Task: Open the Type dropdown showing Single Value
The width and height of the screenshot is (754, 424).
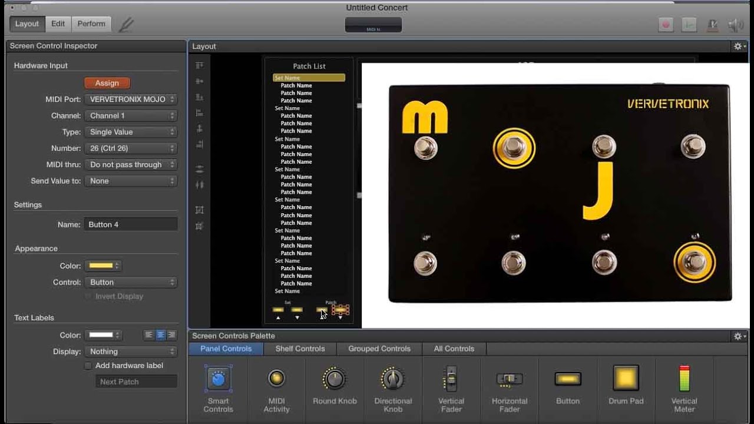Action: click(131, 132)
